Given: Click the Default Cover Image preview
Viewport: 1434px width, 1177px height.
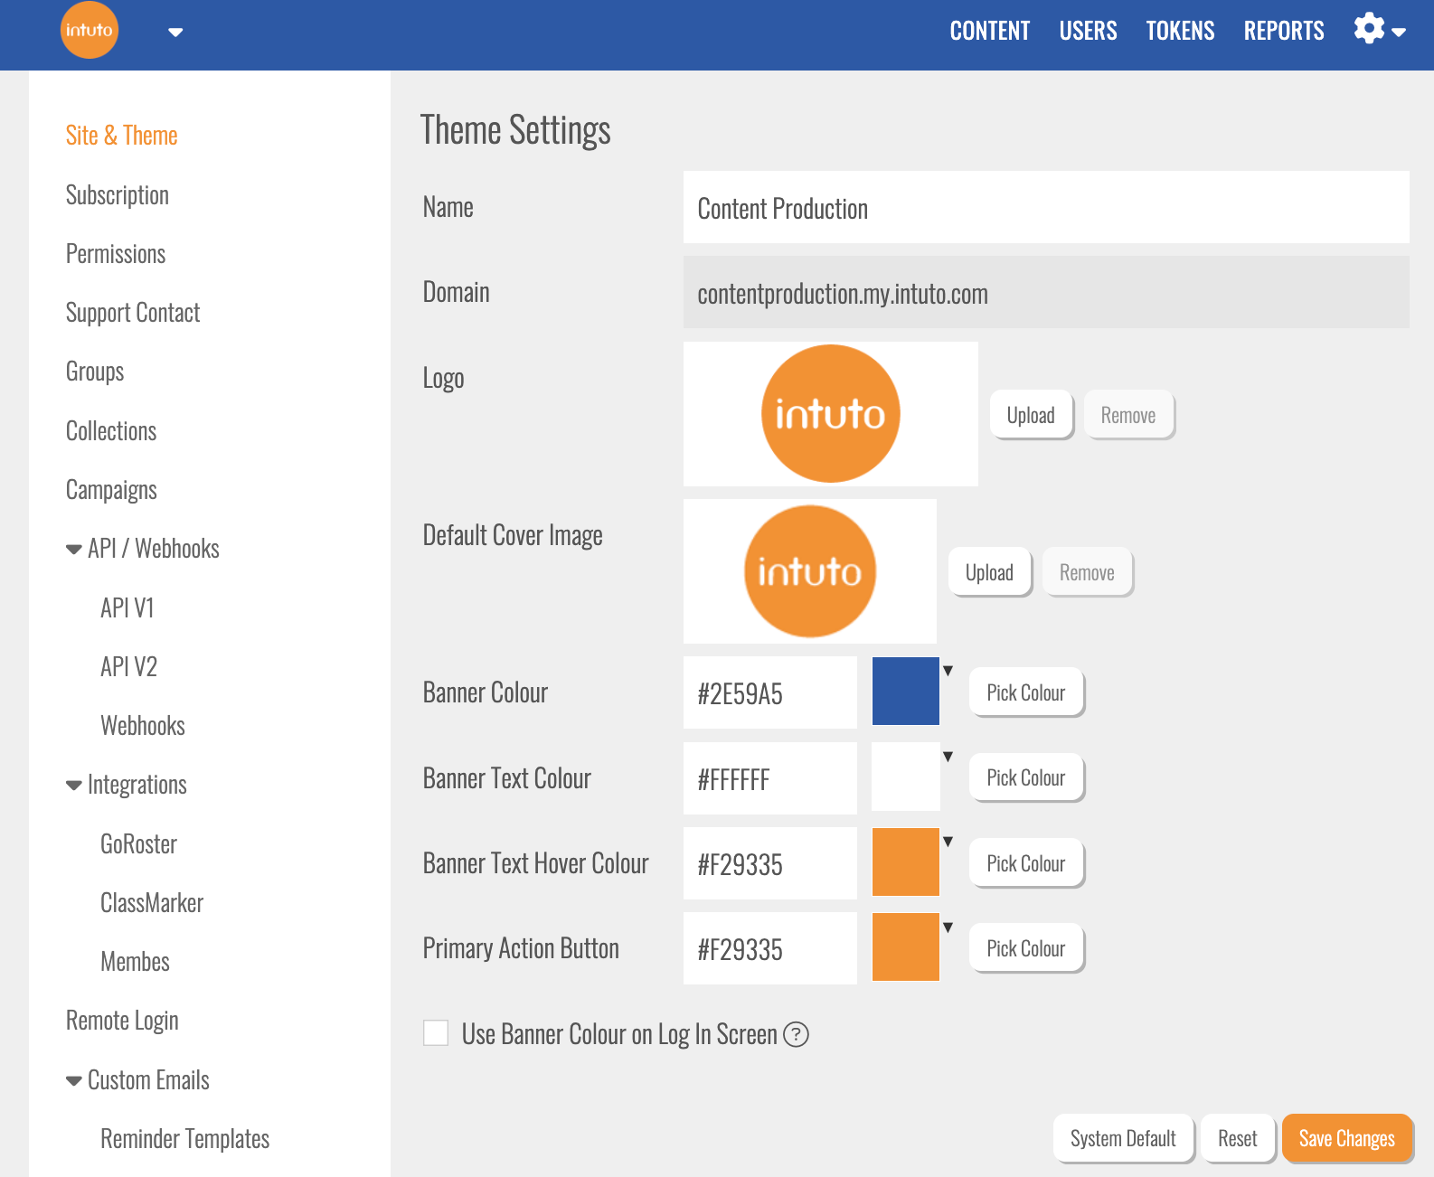Looking at the screenshot, I should pos(809,571).
